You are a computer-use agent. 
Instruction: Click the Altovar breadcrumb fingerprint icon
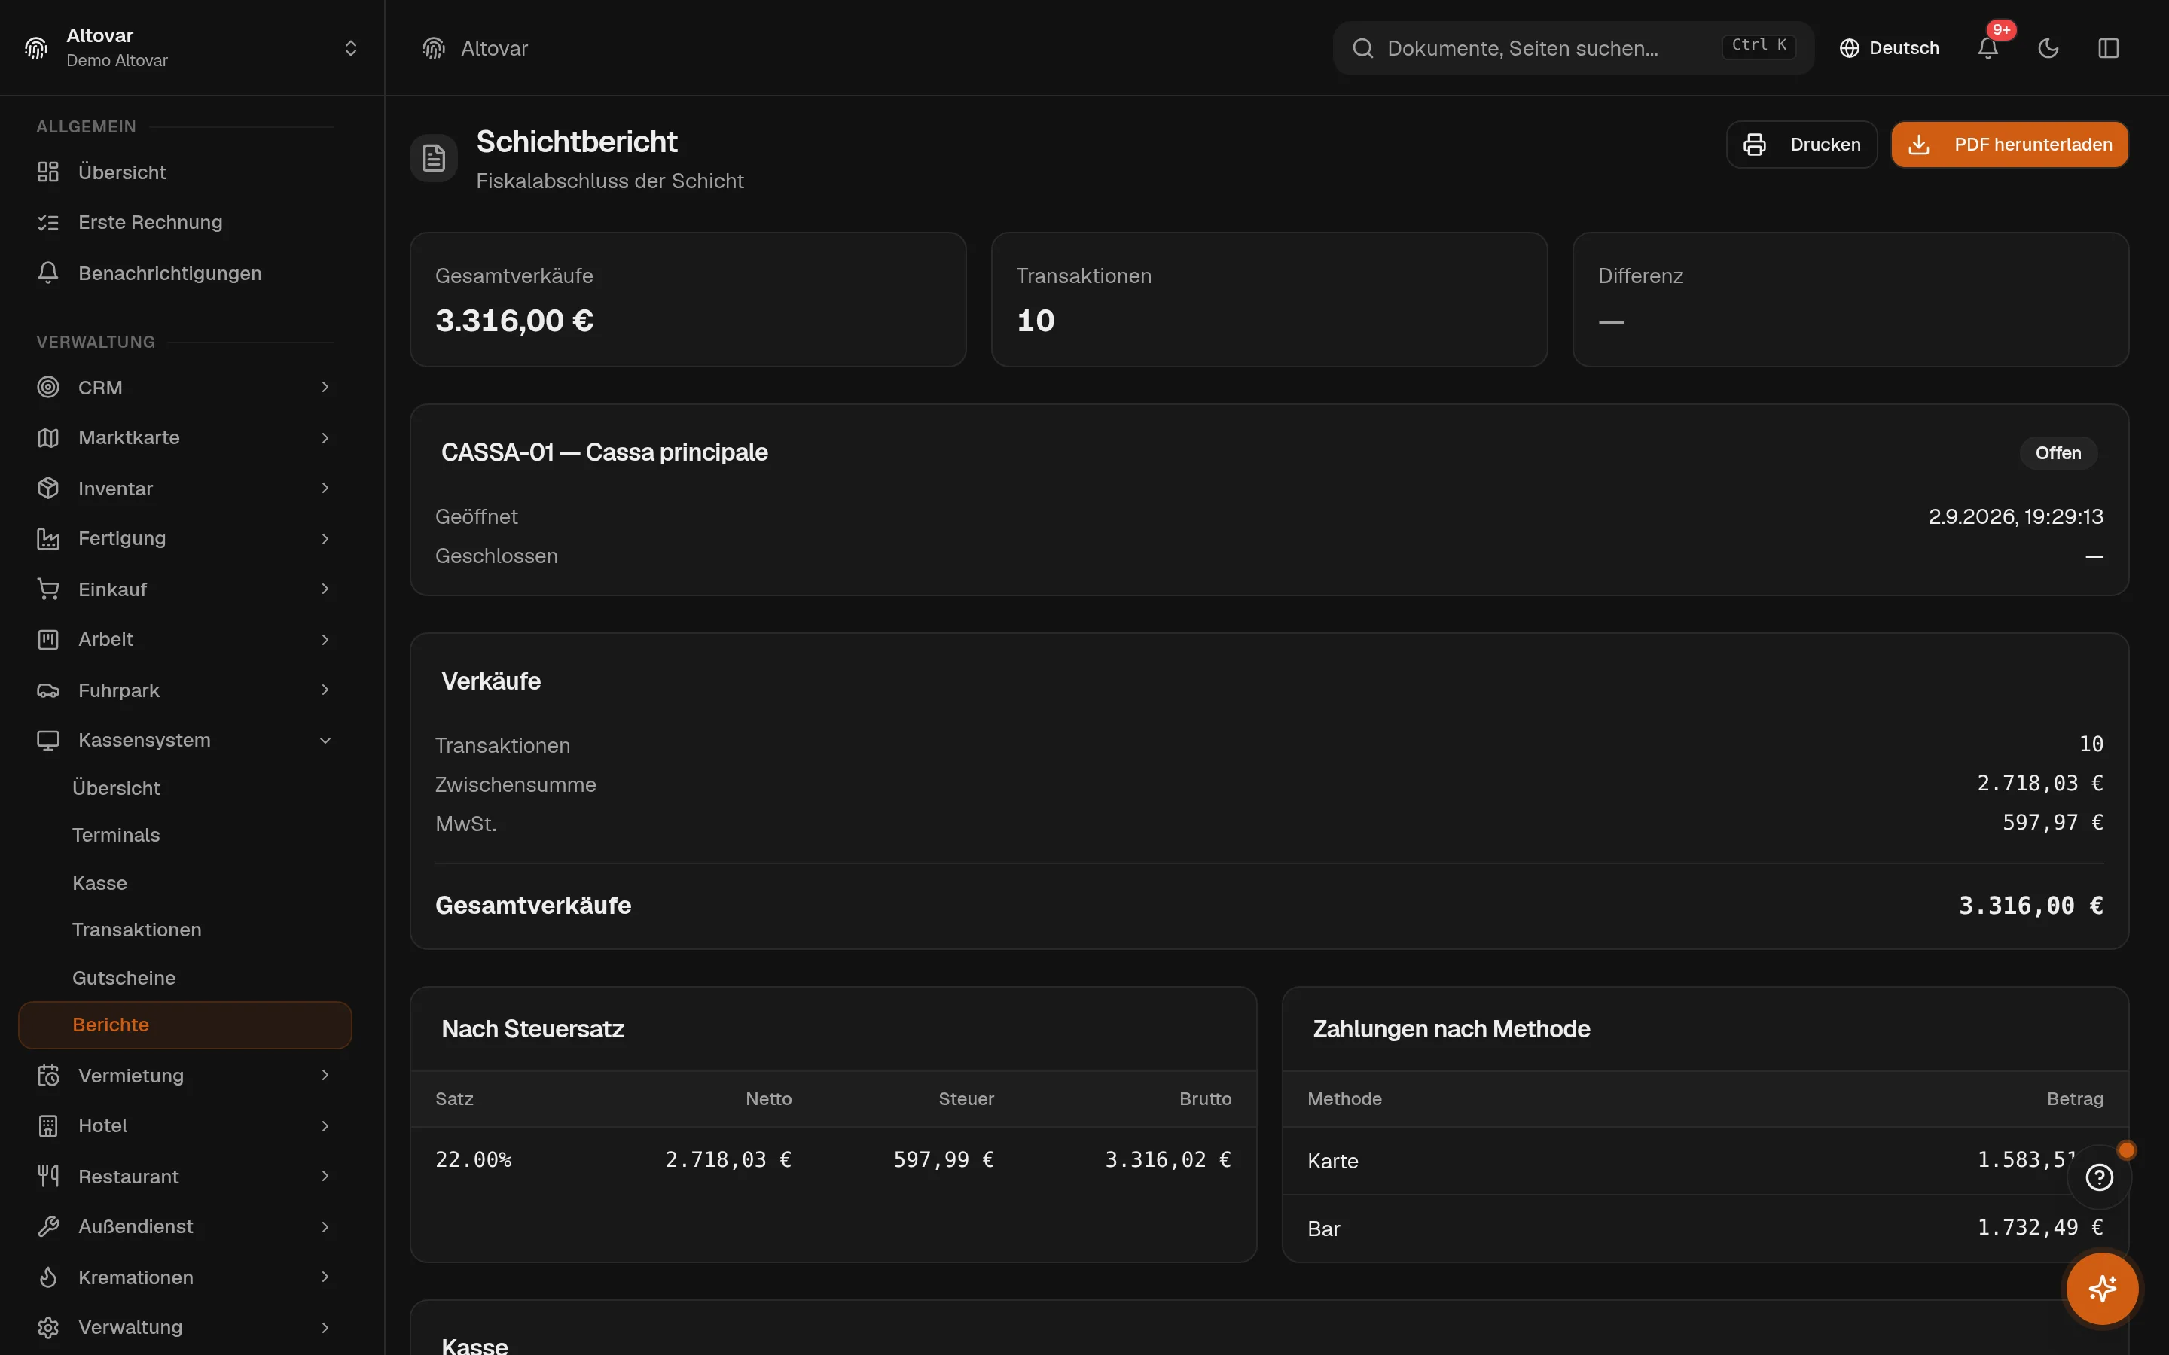coord(434,48)
